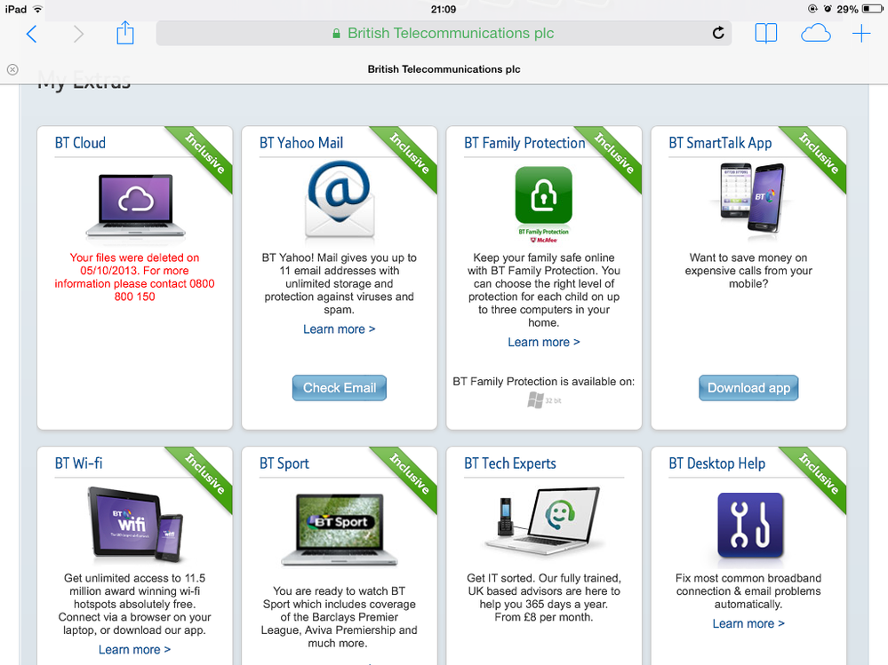888x665 pixels.
Task: Click the green BT Family Protection padlock icon
Action: click(544, 195)
